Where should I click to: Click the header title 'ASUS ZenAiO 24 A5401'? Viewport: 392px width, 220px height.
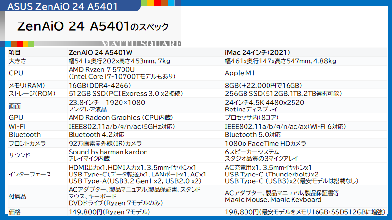(x=62, y=6)
